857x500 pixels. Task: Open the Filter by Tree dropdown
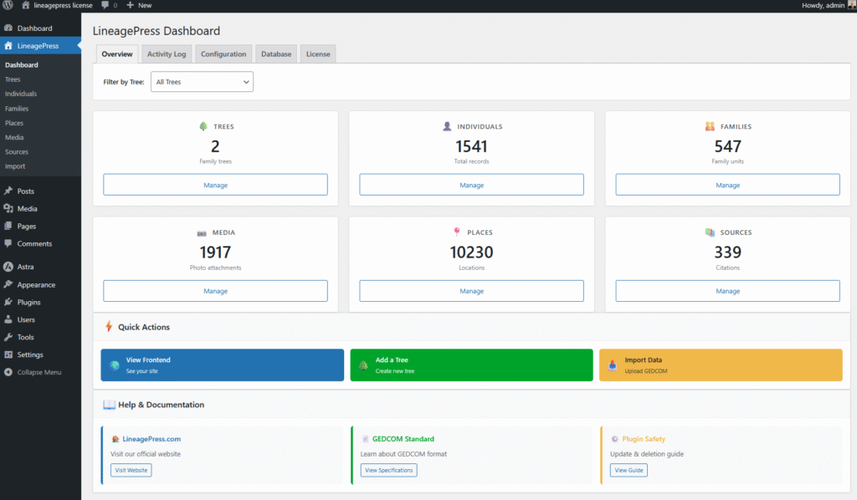point(202,82)
